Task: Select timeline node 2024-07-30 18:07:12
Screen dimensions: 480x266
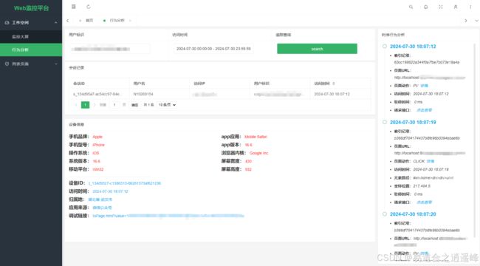Action: point(385,47)
